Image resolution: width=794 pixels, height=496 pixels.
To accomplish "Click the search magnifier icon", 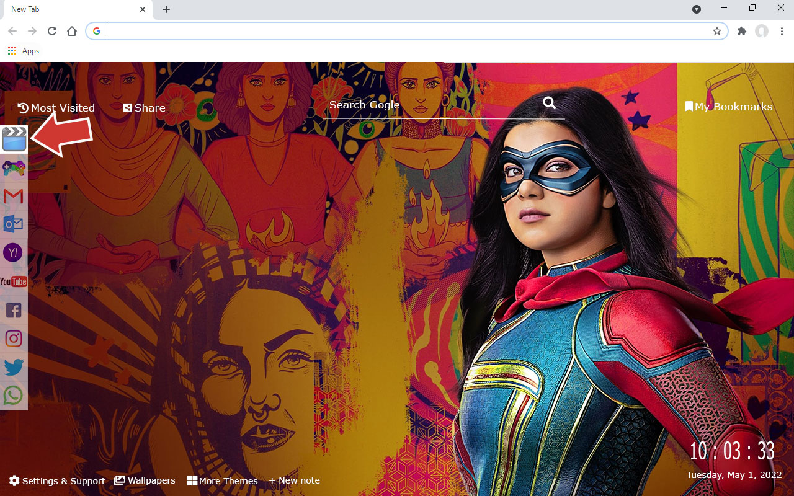I will click(550, 103).
